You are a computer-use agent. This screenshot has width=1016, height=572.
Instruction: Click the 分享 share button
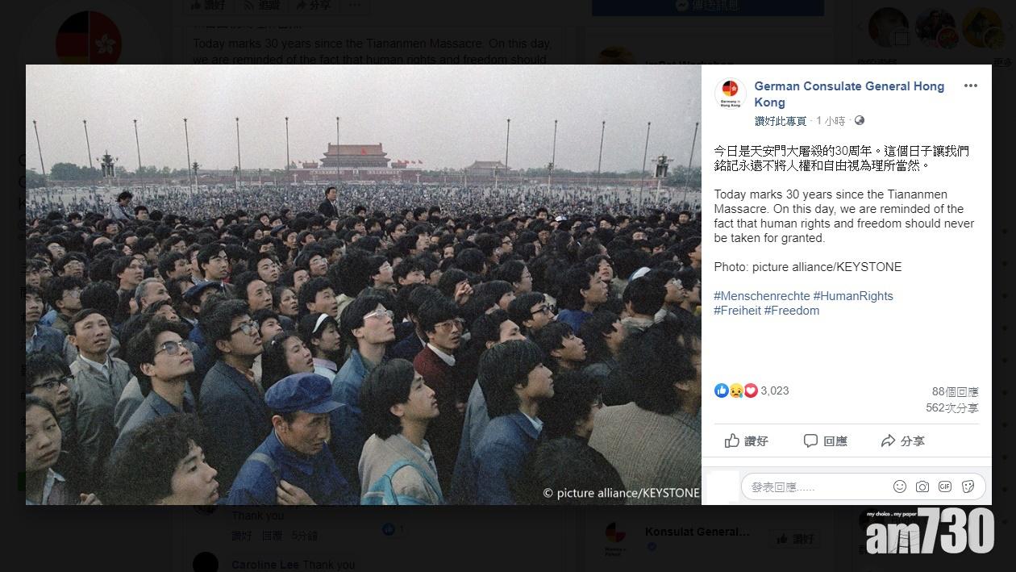[903, 440]
